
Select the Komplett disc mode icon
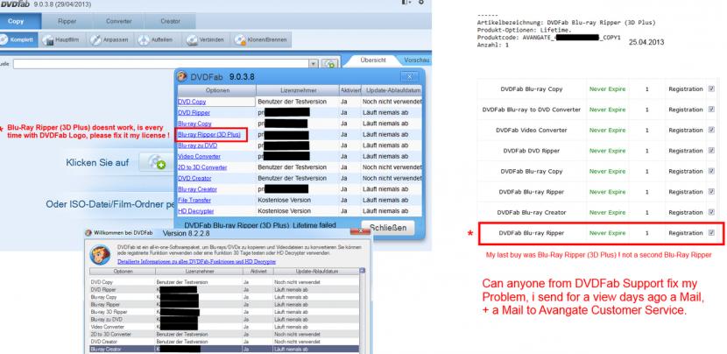(x=4, y=40)
